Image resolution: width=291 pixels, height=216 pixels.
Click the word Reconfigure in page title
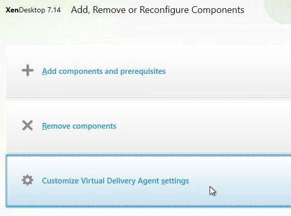tap(164, 10)
